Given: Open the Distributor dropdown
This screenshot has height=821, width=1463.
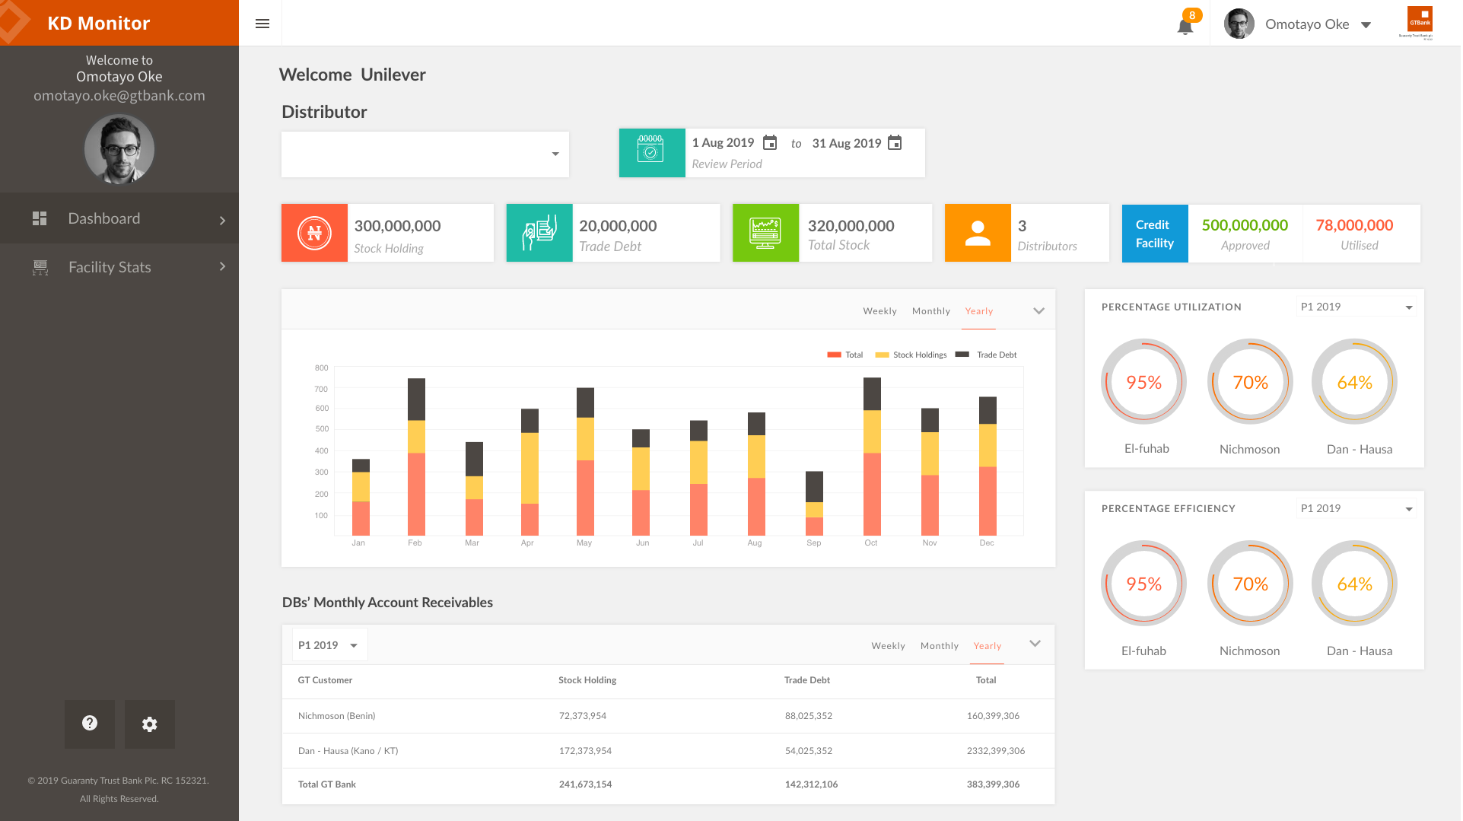Looking at the screenshot, I should (x=425, y=154).
